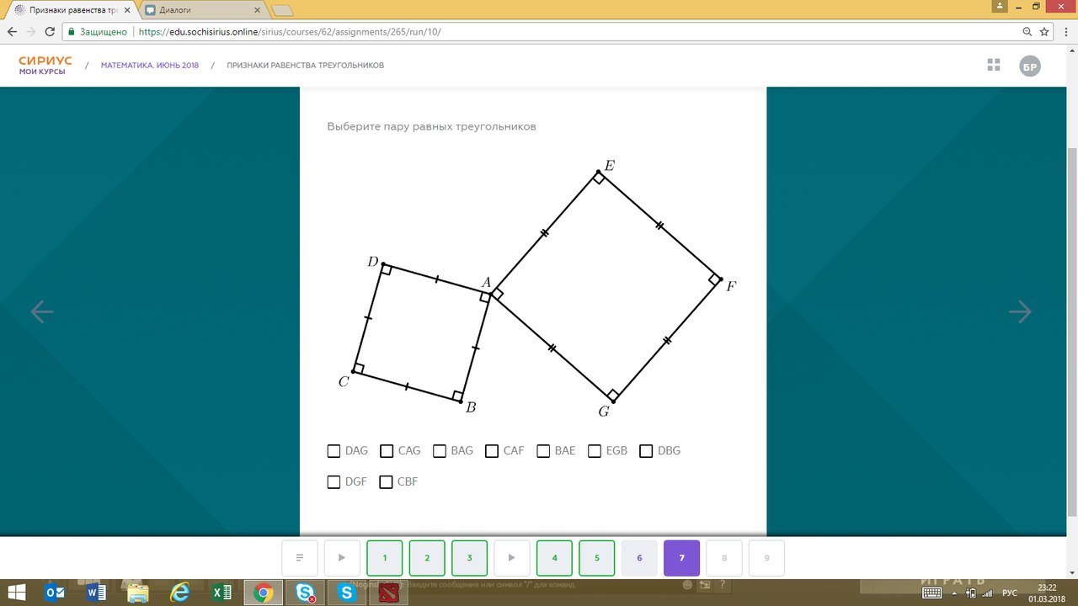This screenshot has height=606, width=1078.
Task: Check the CAG triangle checkbox
Action: coord(387,451)
